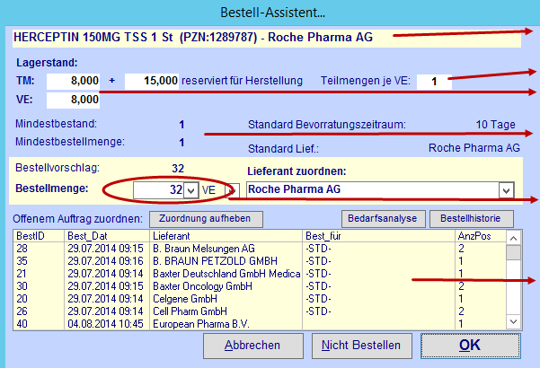Screen dimensions: 540x368
Task: Sort by the Best_Dat column header
Action: 107,236
